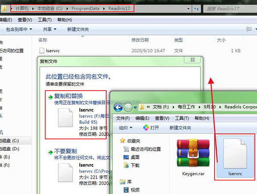Select drive (E:) in the left navigation pane

5,157
